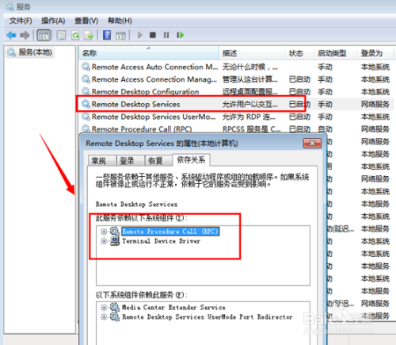Open the 帮助(H) menu

(x=120, y=21)
